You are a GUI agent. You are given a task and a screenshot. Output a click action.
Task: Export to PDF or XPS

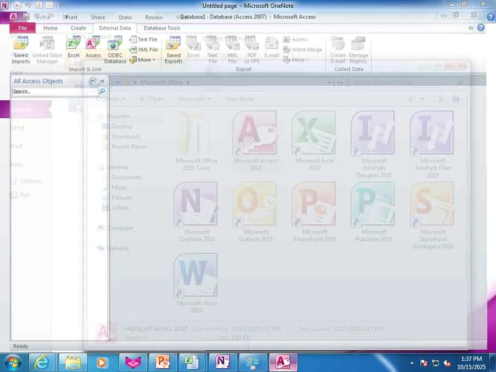252,50
